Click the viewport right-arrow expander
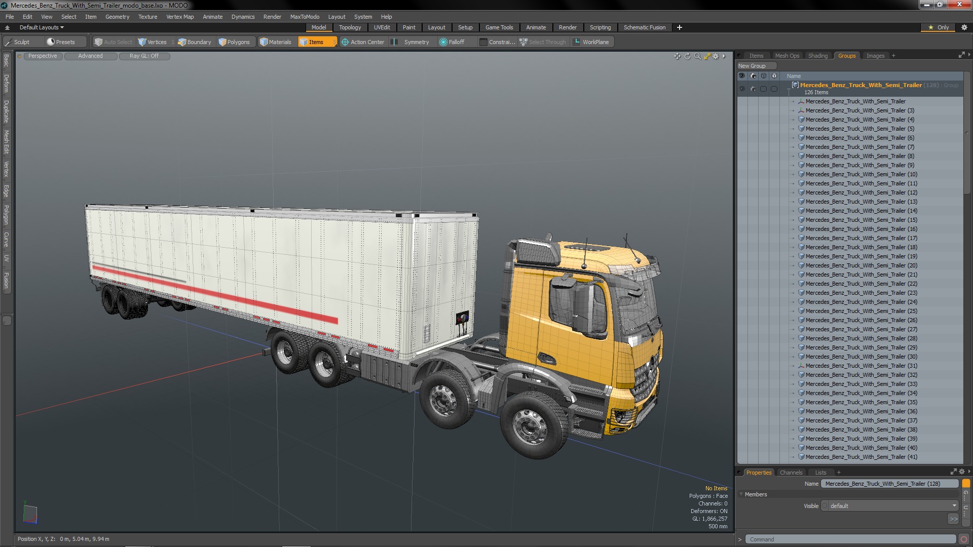 pyautogui.click(x=724, y=56)
